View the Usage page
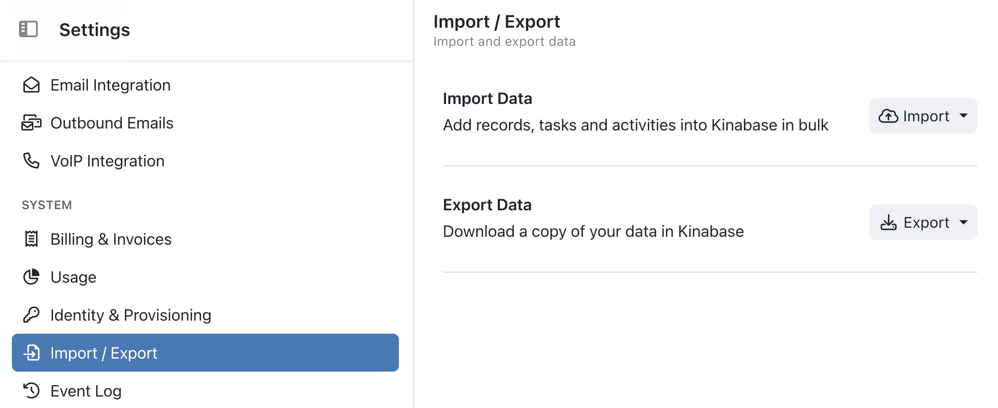 point(205,277)
